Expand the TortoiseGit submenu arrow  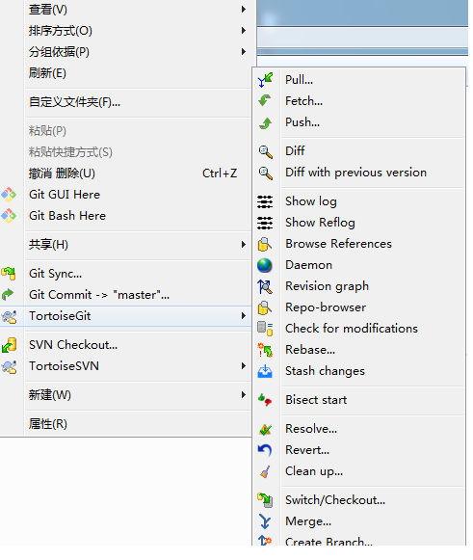(x=244, y=316)
